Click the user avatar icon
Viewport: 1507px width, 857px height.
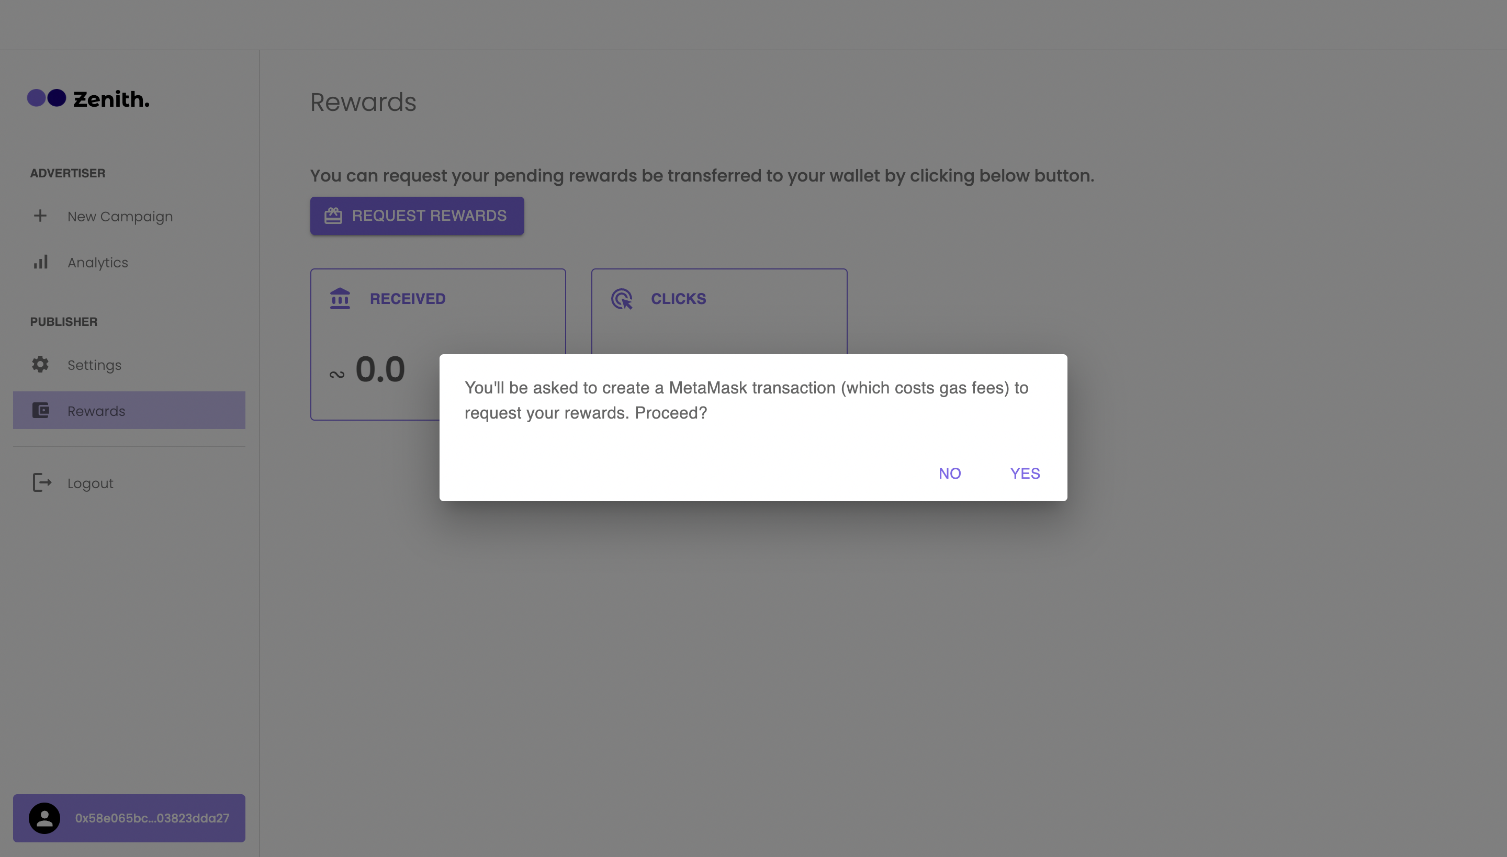click(45, 818)
